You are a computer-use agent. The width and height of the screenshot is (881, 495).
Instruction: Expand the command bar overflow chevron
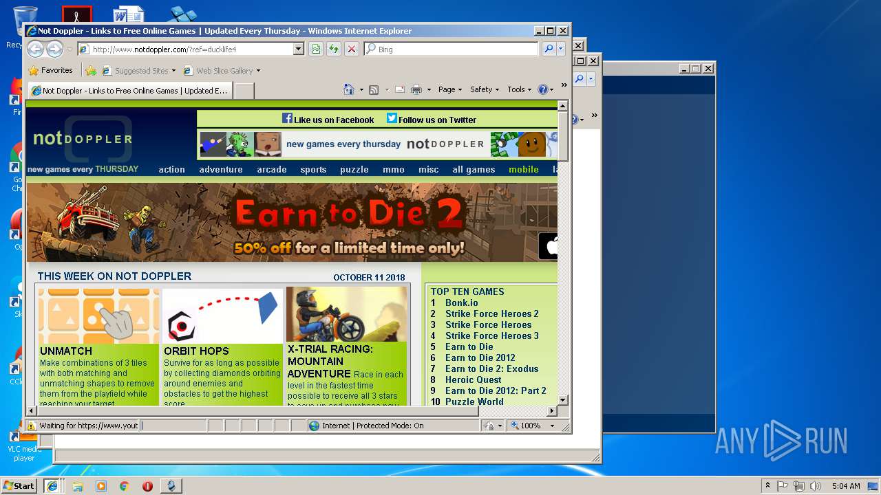point(564,86)
